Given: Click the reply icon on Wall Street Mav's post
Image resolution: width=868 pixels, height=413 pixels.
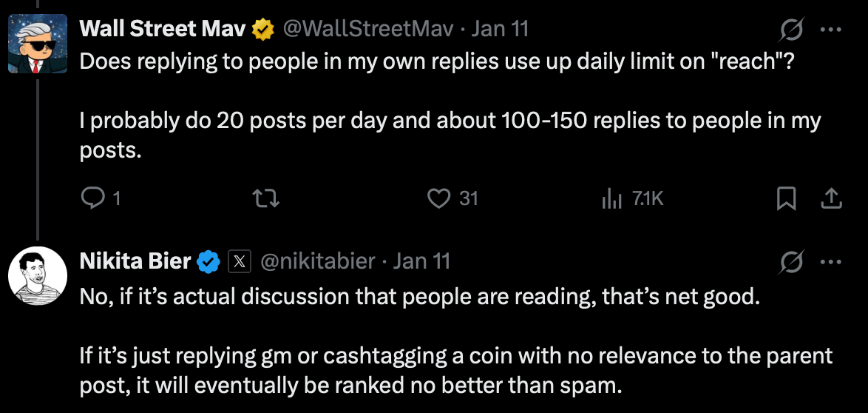Looking at the screenshot, I should pos(92,198).
